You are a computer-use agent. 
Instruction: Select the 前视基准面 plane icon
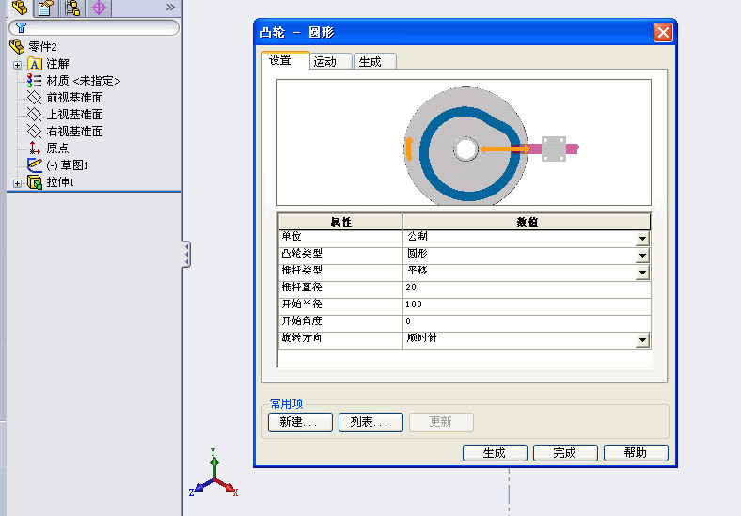point(35,98)
